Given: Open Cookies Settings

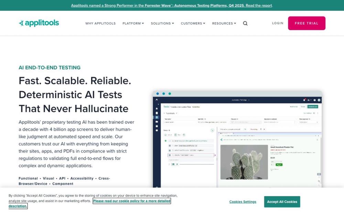Looking at the screenshot, I should tap(243, 202).
